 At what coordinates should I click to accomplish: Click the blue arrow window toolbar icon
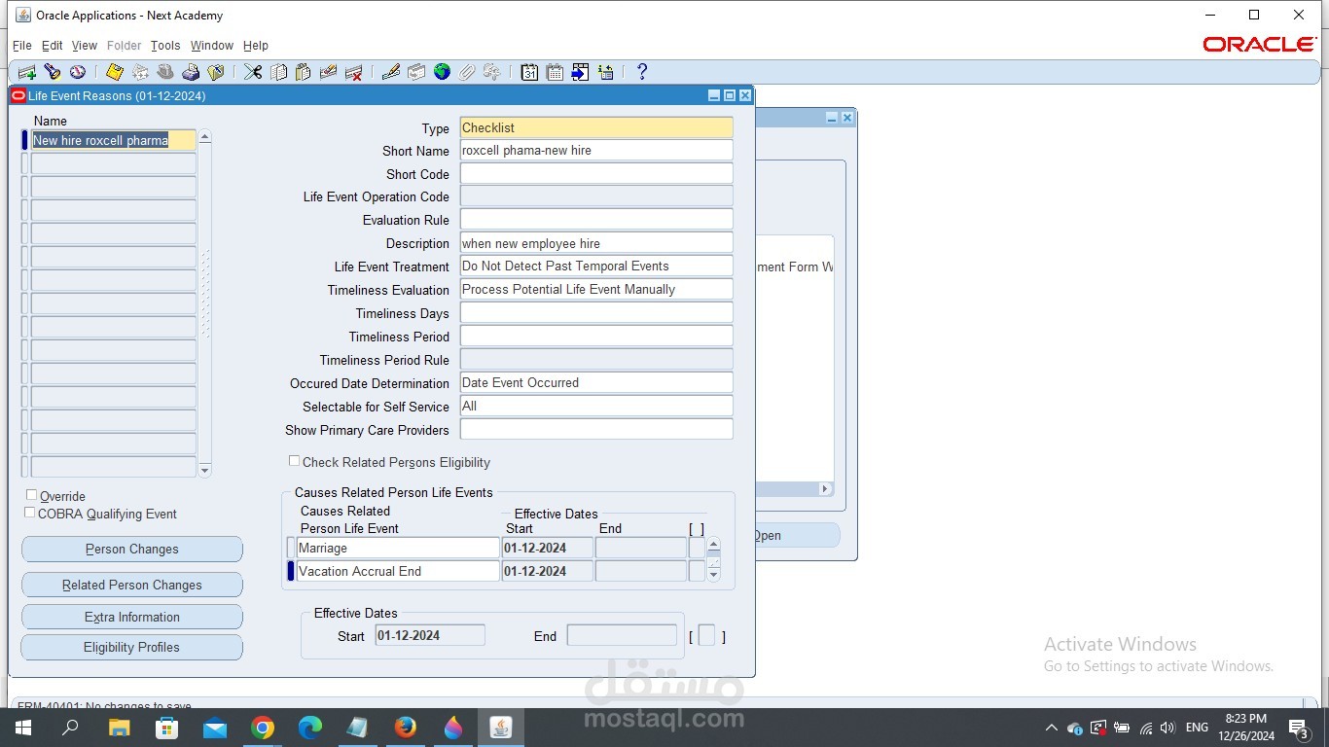coord(580,72)
